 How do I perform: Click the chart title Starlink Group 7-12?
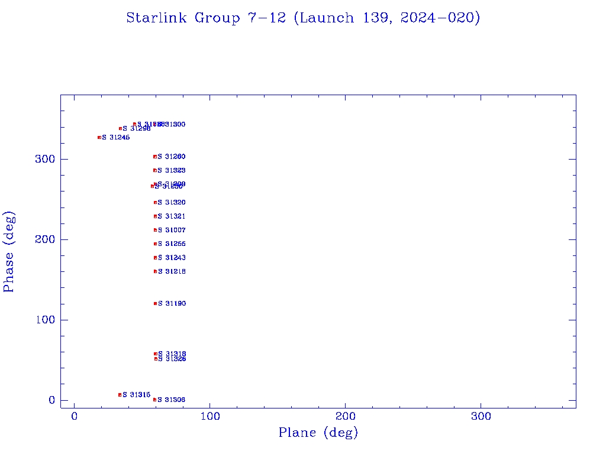[303, 18]
